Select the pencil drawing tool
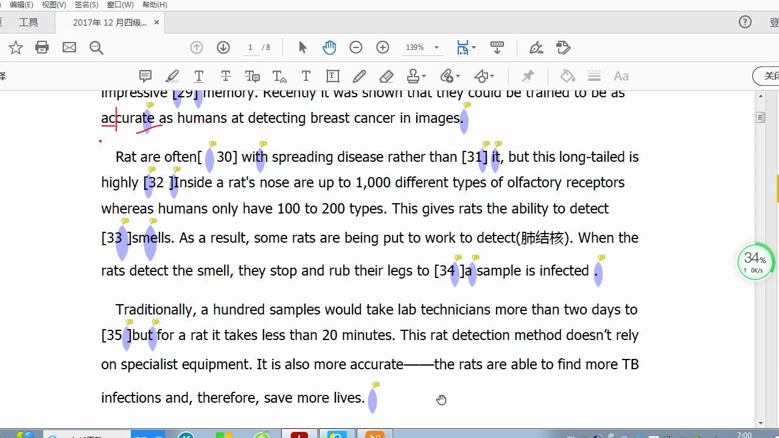Viewport: 779px width, 438px height. (360, 76)
